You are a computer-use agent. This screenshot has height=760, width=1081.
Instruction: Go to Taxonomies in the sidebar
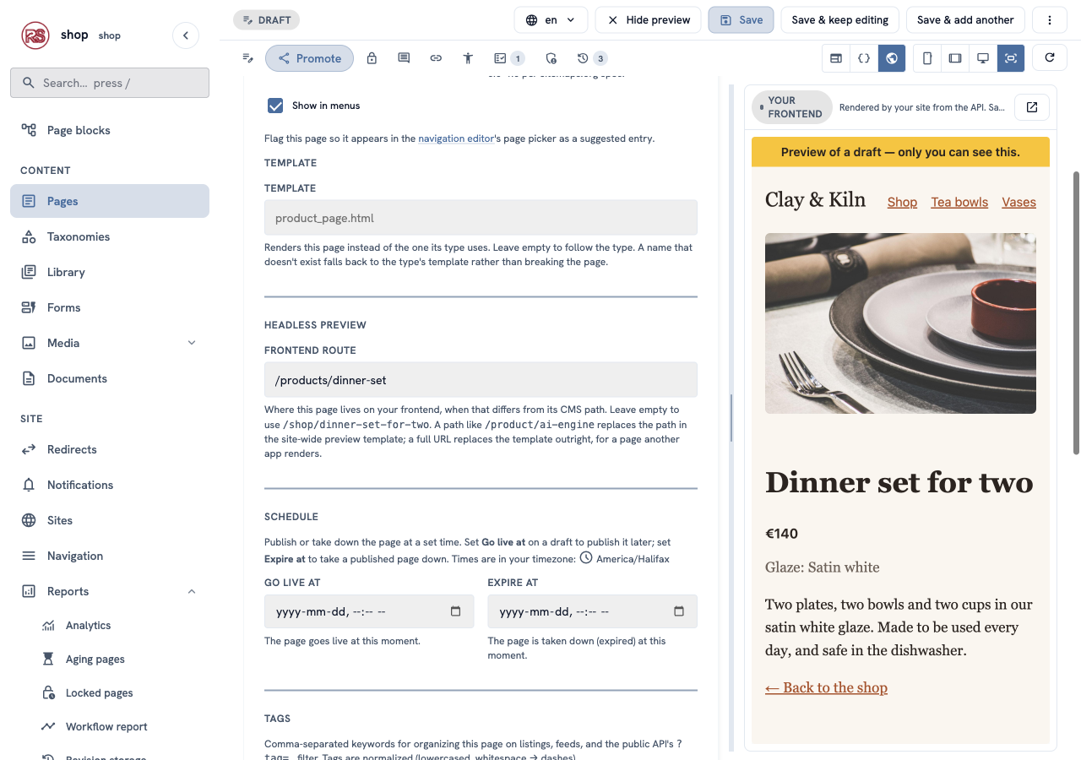tap(110, 236)
